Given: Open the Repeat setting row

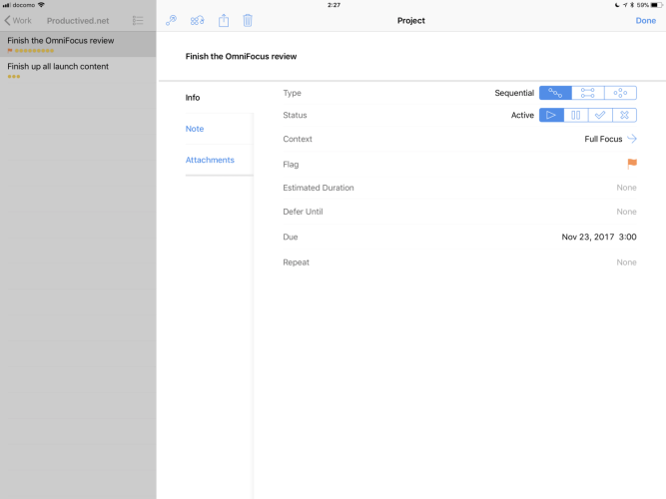Looking at the screenshot, I should (x=459, y=262).
